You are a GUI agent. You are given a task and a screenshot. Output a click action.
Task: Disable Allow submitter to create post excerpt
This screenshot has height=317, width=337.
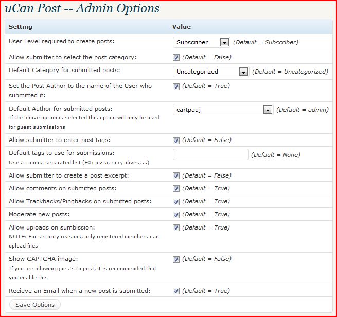click(x=176, y=176)
